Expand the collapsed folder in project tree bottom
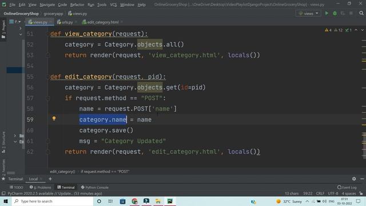This screenshot has height=206, width=366. click(x=15, y=136)
